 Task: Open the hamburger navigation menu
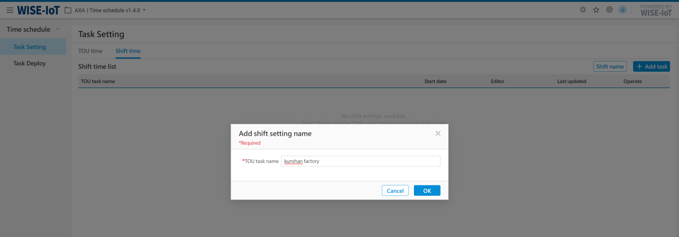pos(10,10)
